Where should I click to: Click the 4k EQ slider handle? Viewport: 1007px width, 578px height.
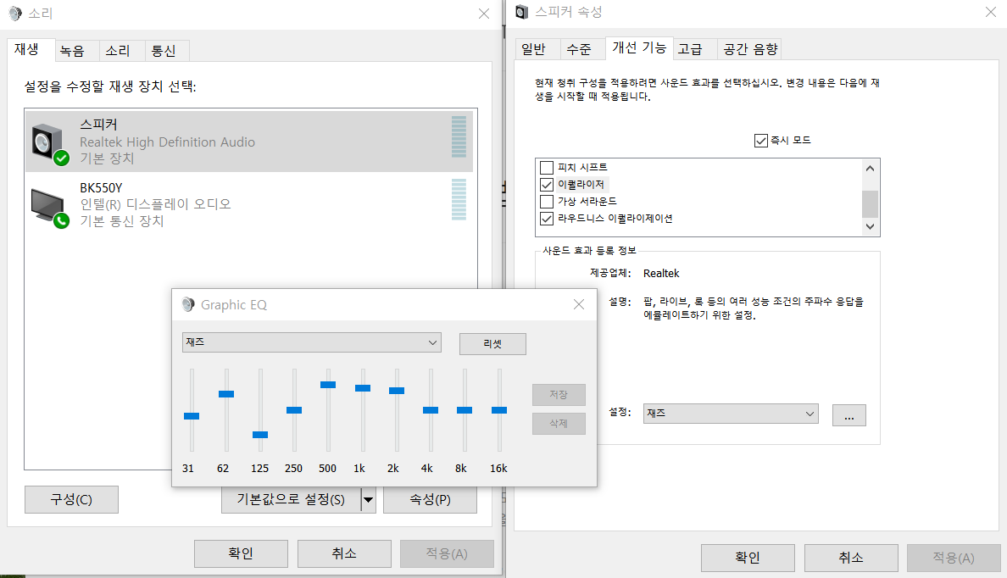click(431, 409)
